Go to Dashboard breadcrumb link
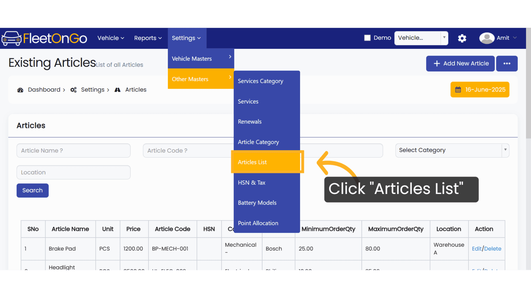 [44, 90]
